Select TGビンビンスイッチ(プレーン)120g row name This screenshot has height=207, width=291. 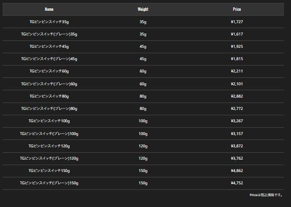[49, 158]
